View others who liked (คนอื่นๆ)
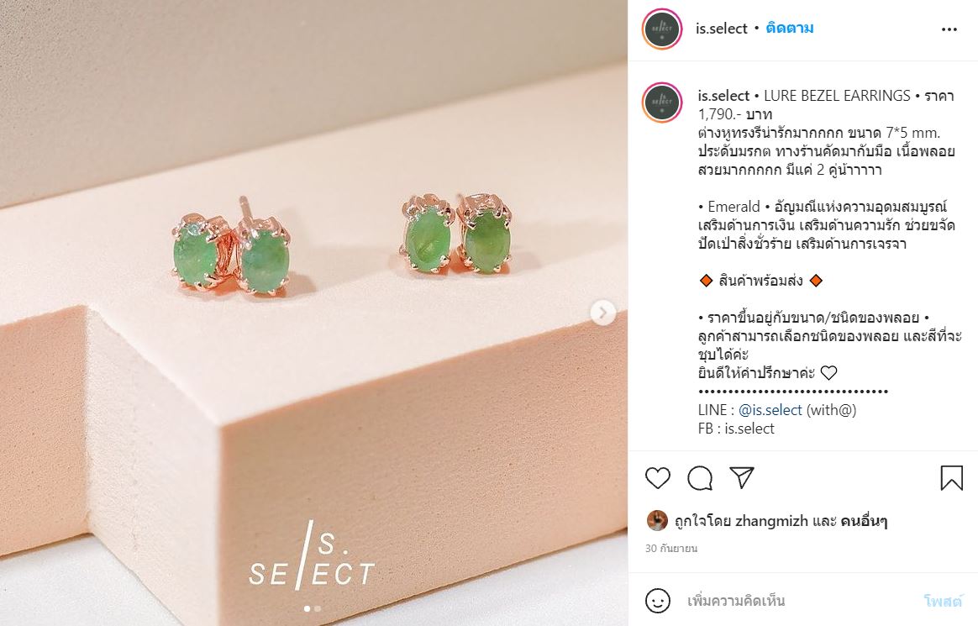 [x=864, y=521]
